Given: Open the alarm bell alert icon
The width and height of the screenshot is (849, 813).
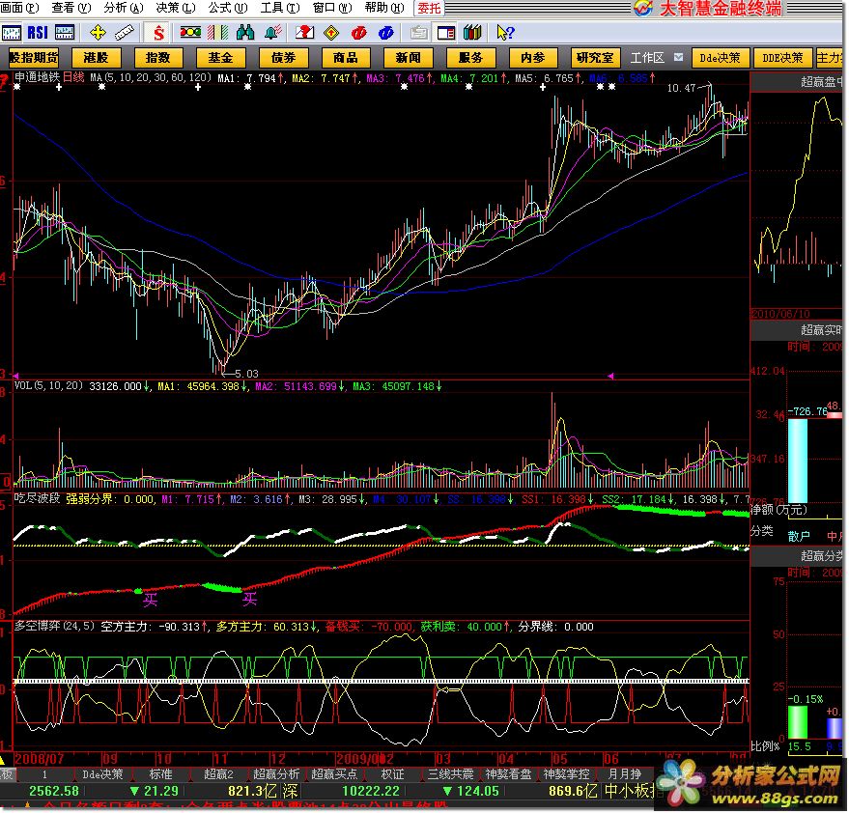Looking at the screenshot, I should tap(273, 33).
